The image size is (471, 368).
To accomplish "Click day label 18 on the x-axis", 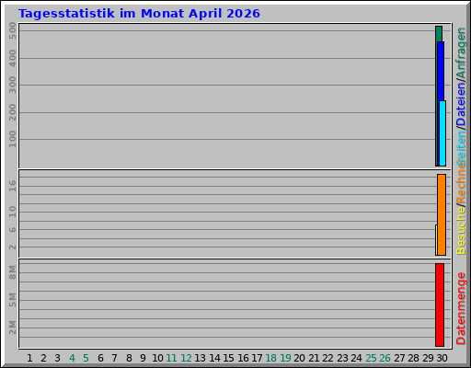I will tap(271, 358).
